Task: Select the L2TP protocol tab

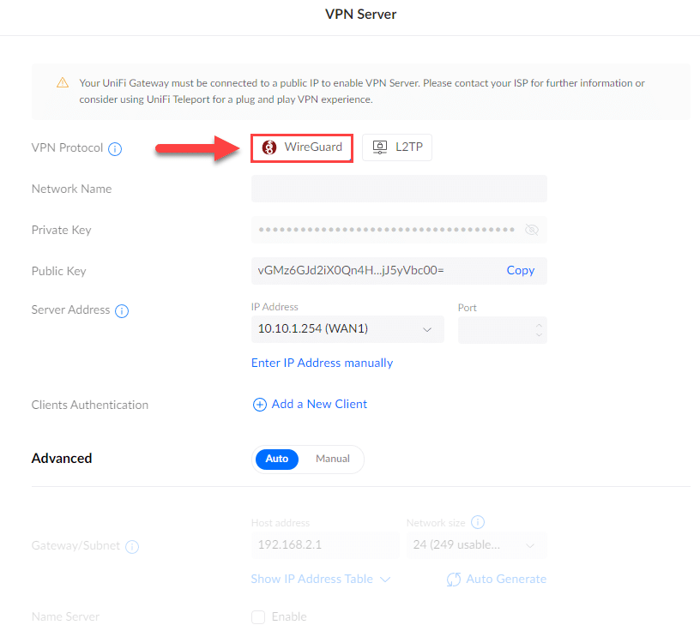Action: click(397, 147)
